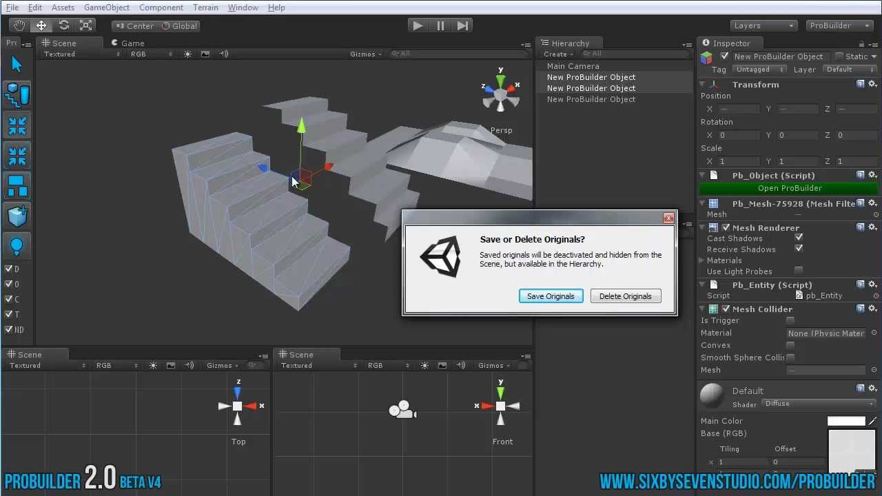This screenshot has height=496, width=882.
Task: Open the Layer Default dropdown
Action: (x=850, y=69)
